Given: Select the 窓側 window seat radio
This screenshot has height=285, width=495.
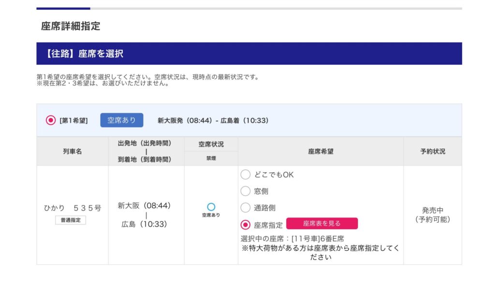Looking at the screenshot, I should [x=246, y=191].
